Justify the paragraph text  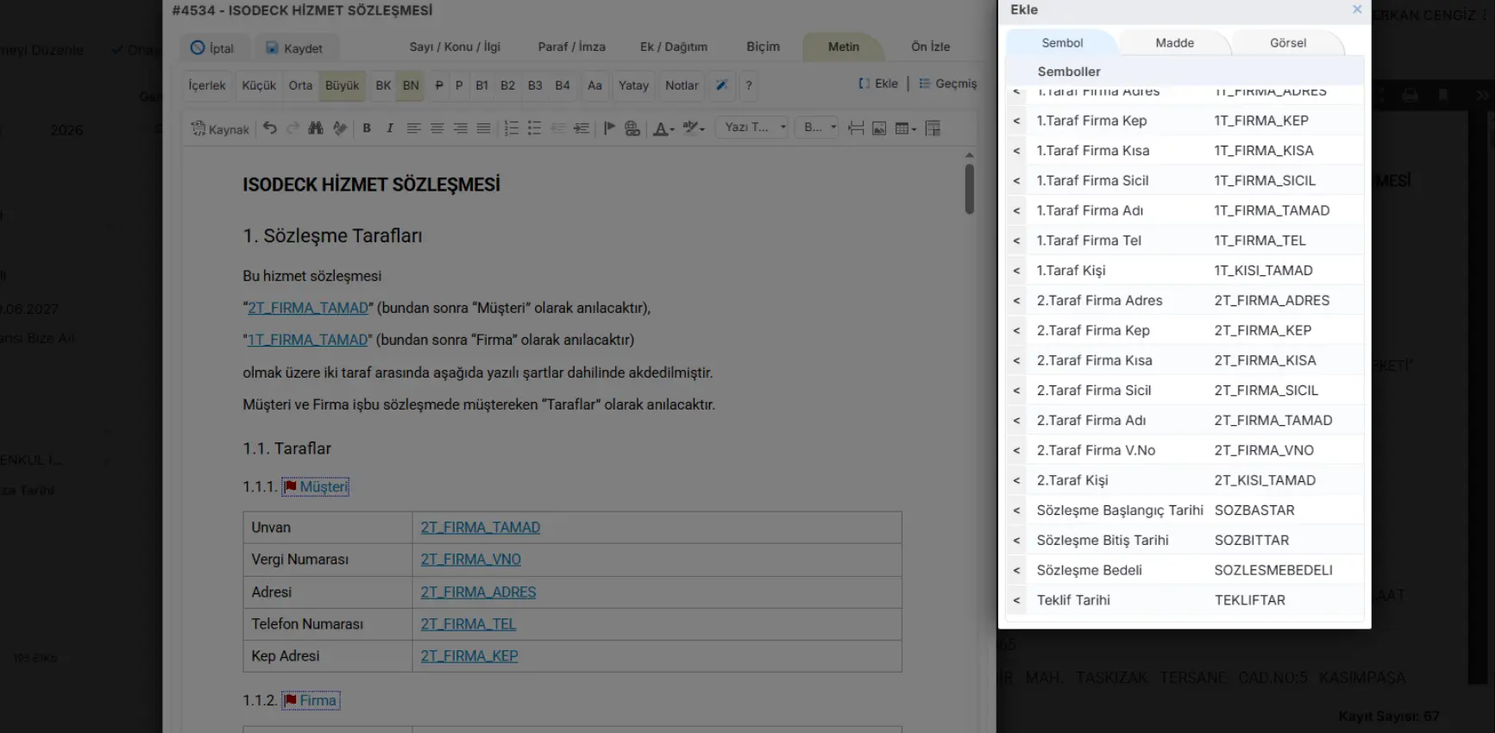click(x=484, y=128)
